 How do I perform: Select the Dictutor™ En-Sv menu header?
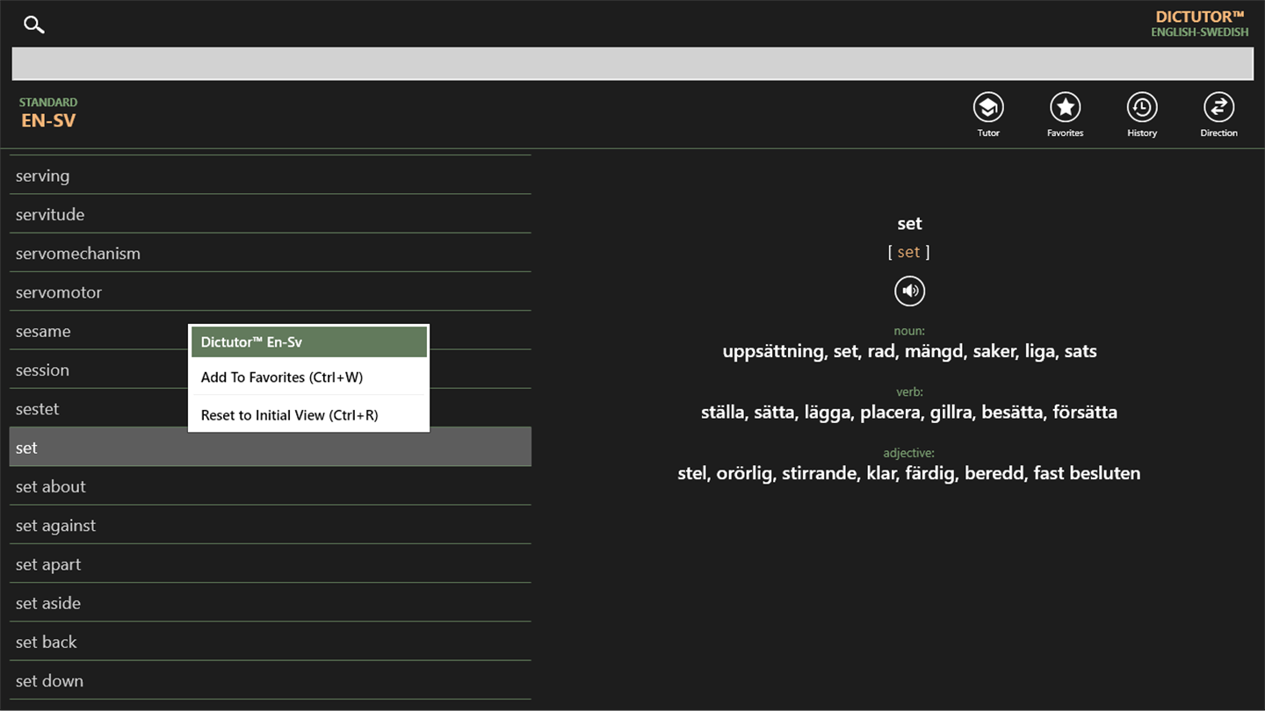point(309,342)
